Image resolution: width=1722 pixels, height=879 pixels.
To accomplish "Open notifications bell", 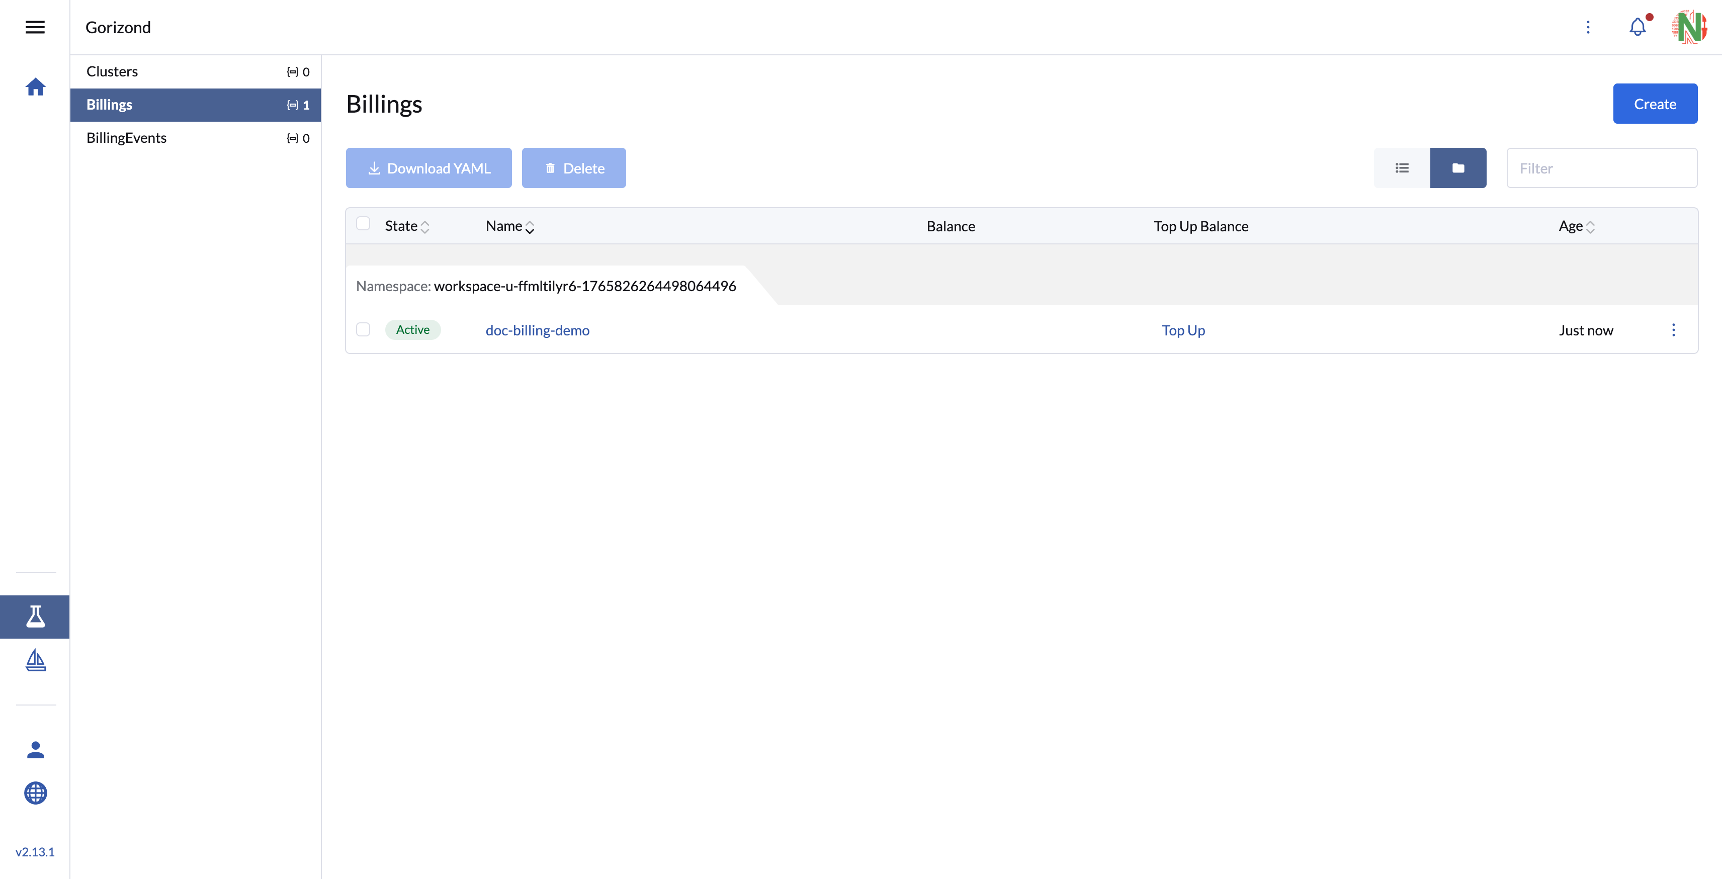I will pyautogui.click(x=1637, y=28).
